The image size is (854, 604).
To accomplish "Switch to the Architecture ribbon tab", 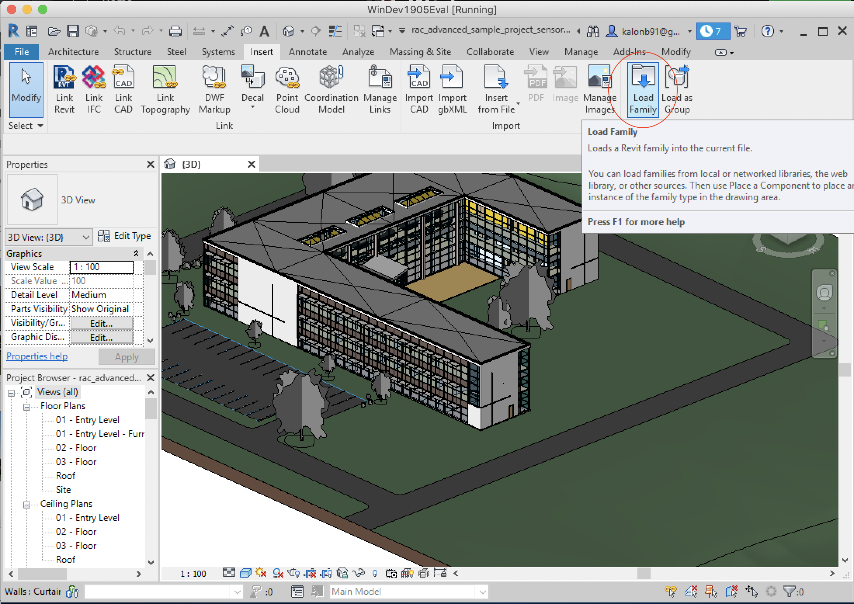I will 73,52.
